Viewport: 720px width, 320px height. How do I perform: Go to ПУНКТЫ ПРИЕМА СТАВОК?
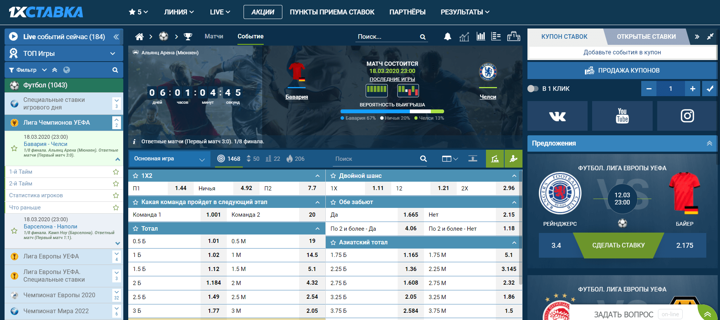332,12
